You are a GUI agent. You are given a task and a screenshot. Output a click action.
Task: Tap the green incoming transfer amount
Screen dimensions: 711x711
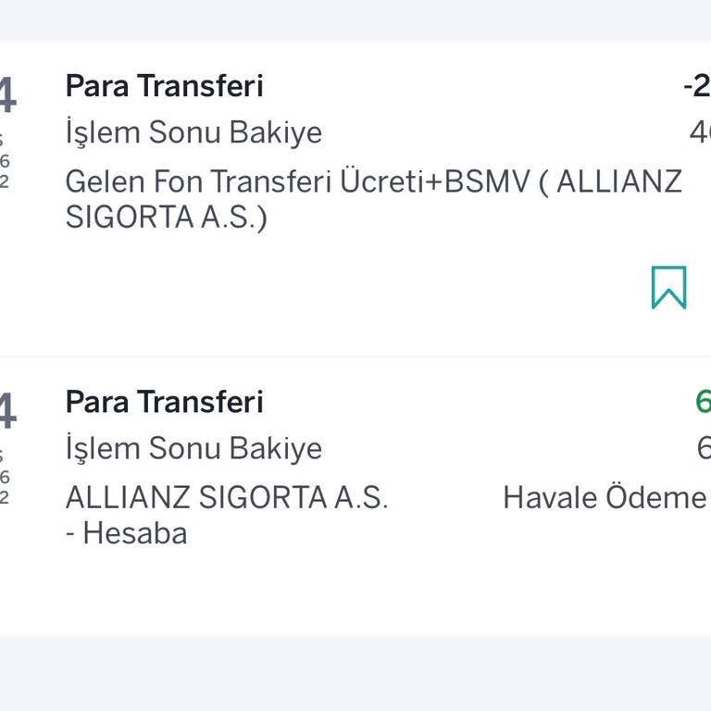point(703,402)
